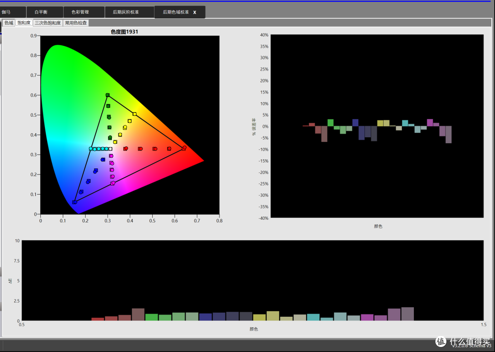Click the tallest brown-red bar in the ΔE chart
The image size is (495, 352).
138,314
